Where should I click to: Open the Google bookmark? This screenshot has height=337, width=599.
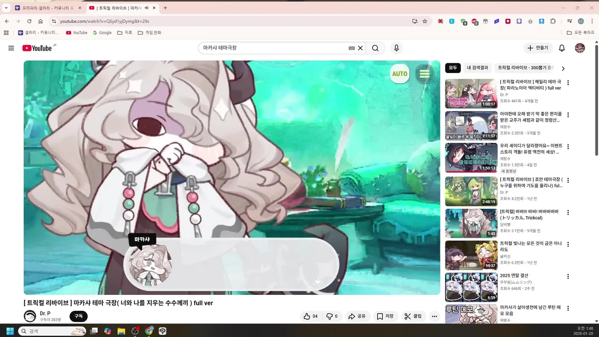102,33
